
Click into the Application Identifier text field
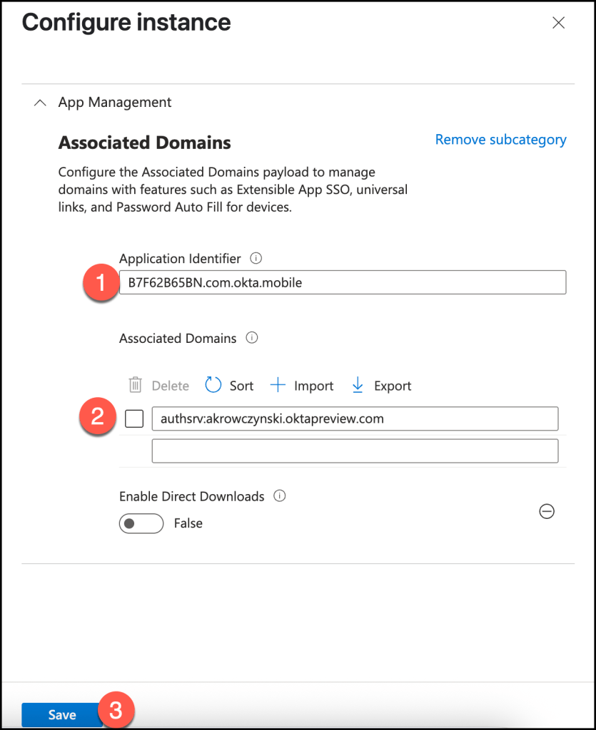click(343, 282)
